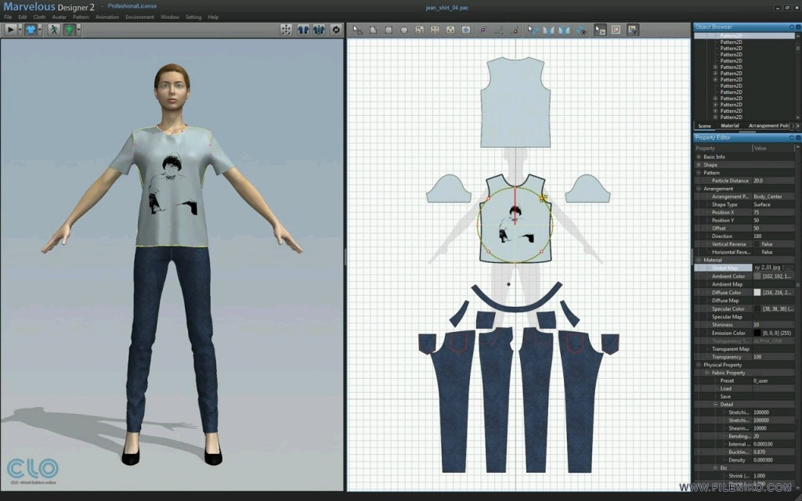Screen dimensions: 802x501
Task: Collapse the Detail subgroup
Action: click(x=716, y=405)
